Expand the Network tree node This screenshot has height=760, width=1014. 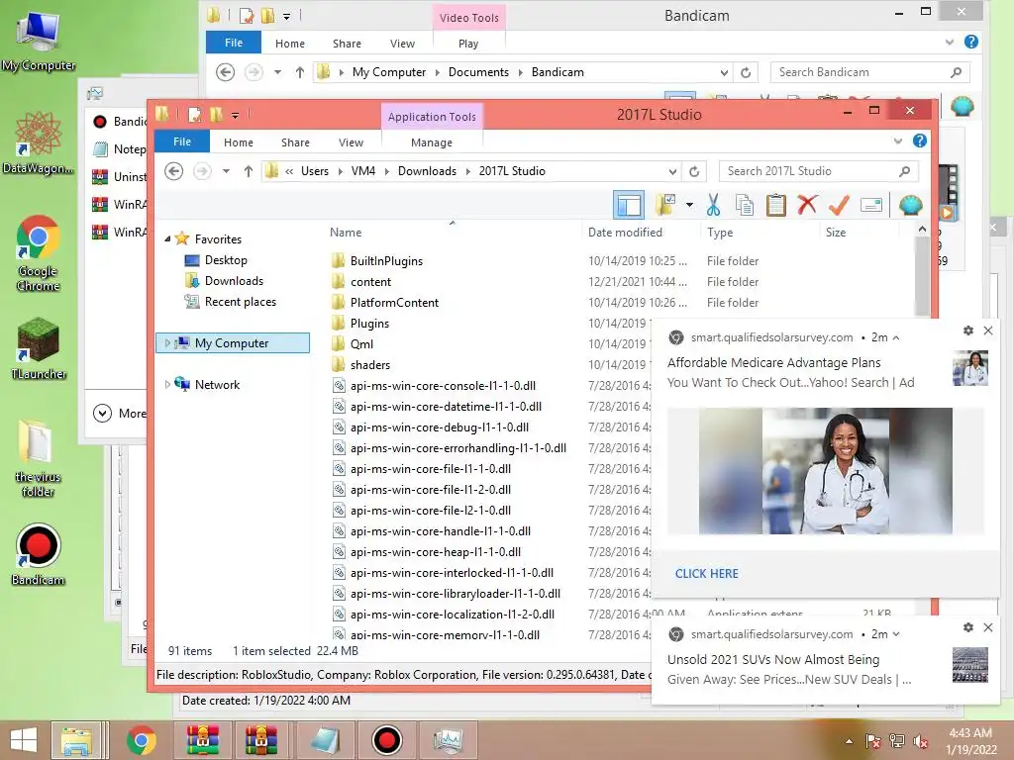167,385
